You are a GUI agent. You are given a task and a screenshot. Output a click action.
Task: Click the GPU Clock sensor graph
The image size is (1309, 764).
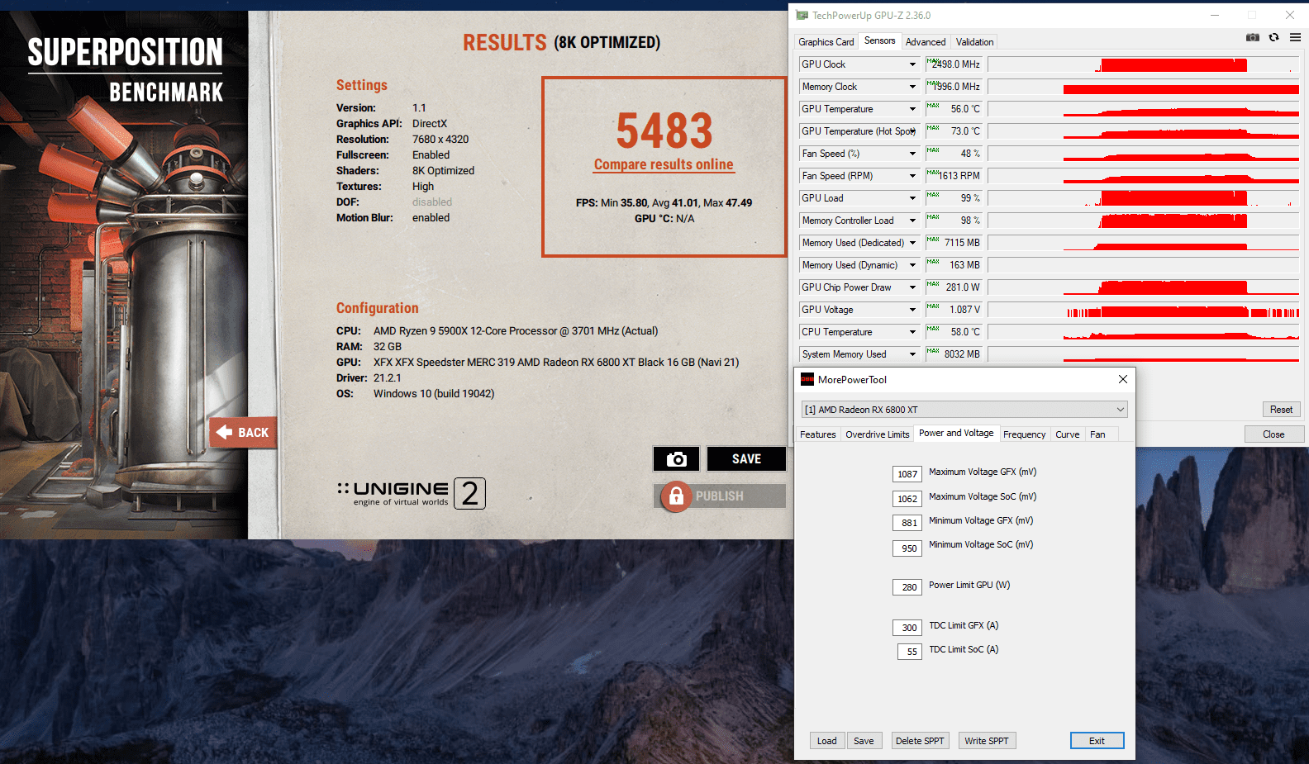click(1144, 64)
